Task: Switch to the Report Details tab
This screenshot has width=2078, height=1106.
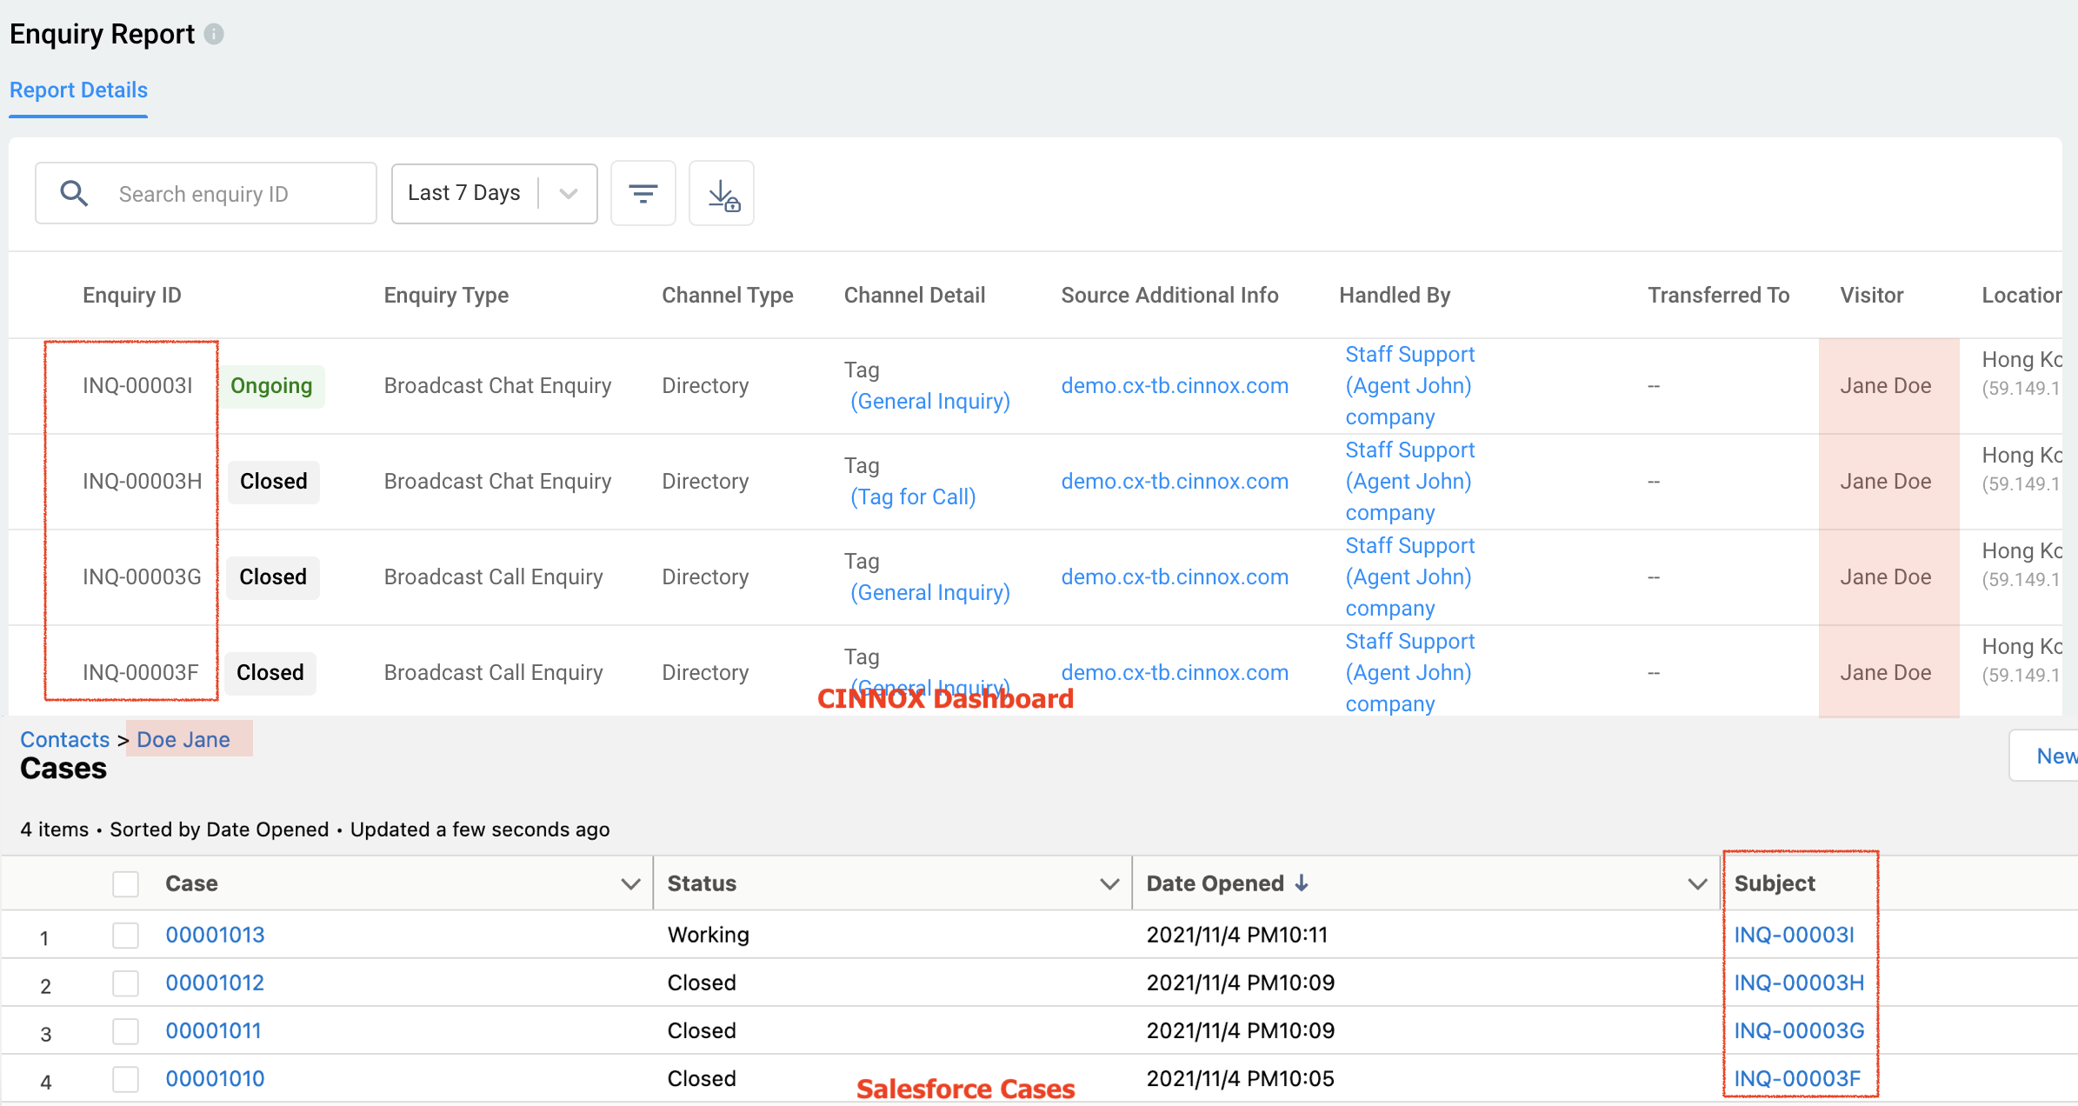Action: click(78, 90)
